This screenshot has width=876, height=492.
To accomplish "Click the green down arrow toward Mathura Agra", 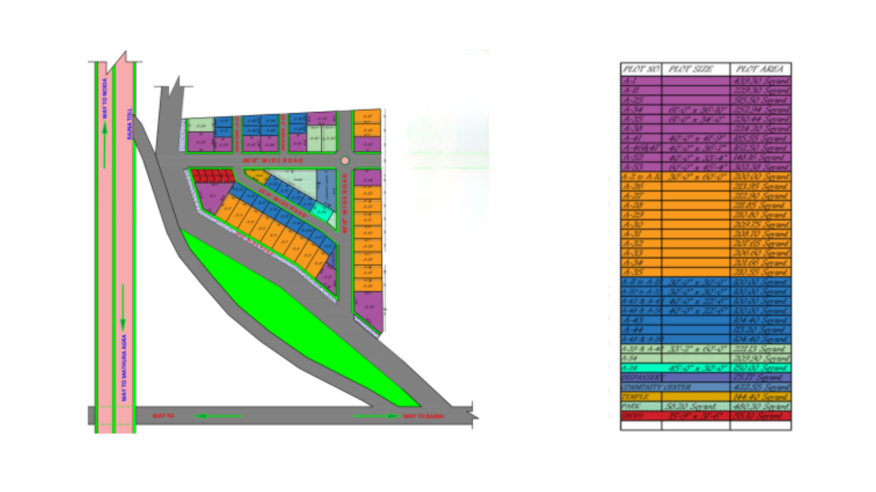I will (x=123, y=309).
